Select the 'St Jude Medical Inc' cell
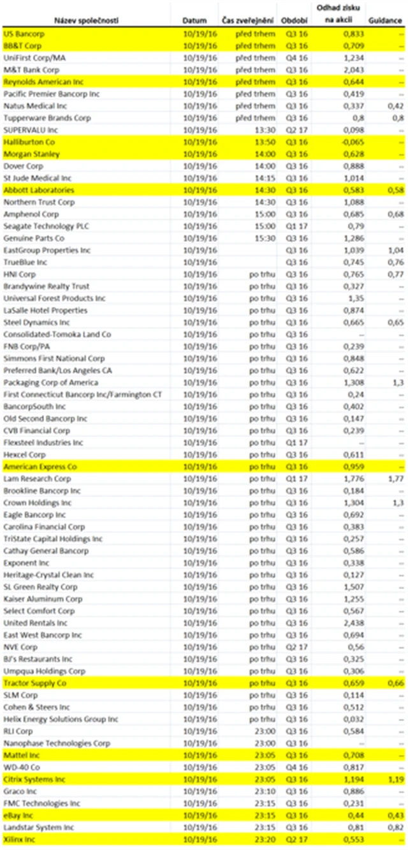408x850 pixels. pyautogui.click(x=85, y=177)
